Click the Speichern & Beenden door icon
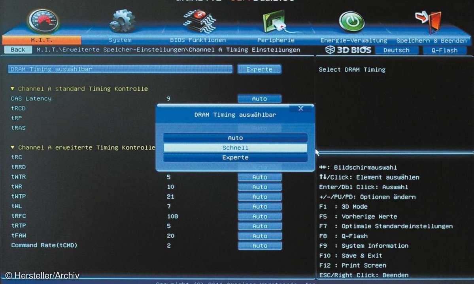 tap(429, 22)
